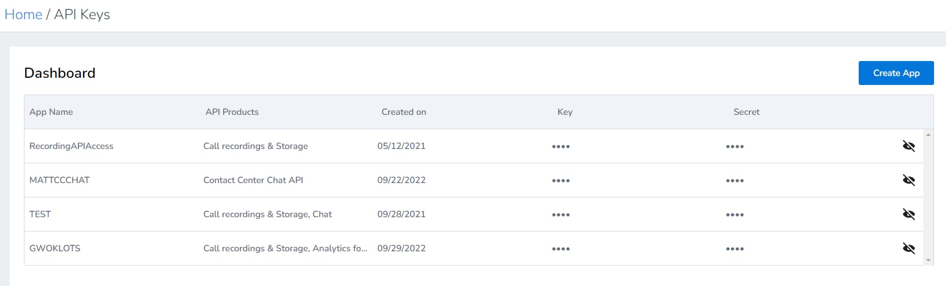Select the Created on column header
This screenshot has width=946, height=286.
[x=404, y=112]
